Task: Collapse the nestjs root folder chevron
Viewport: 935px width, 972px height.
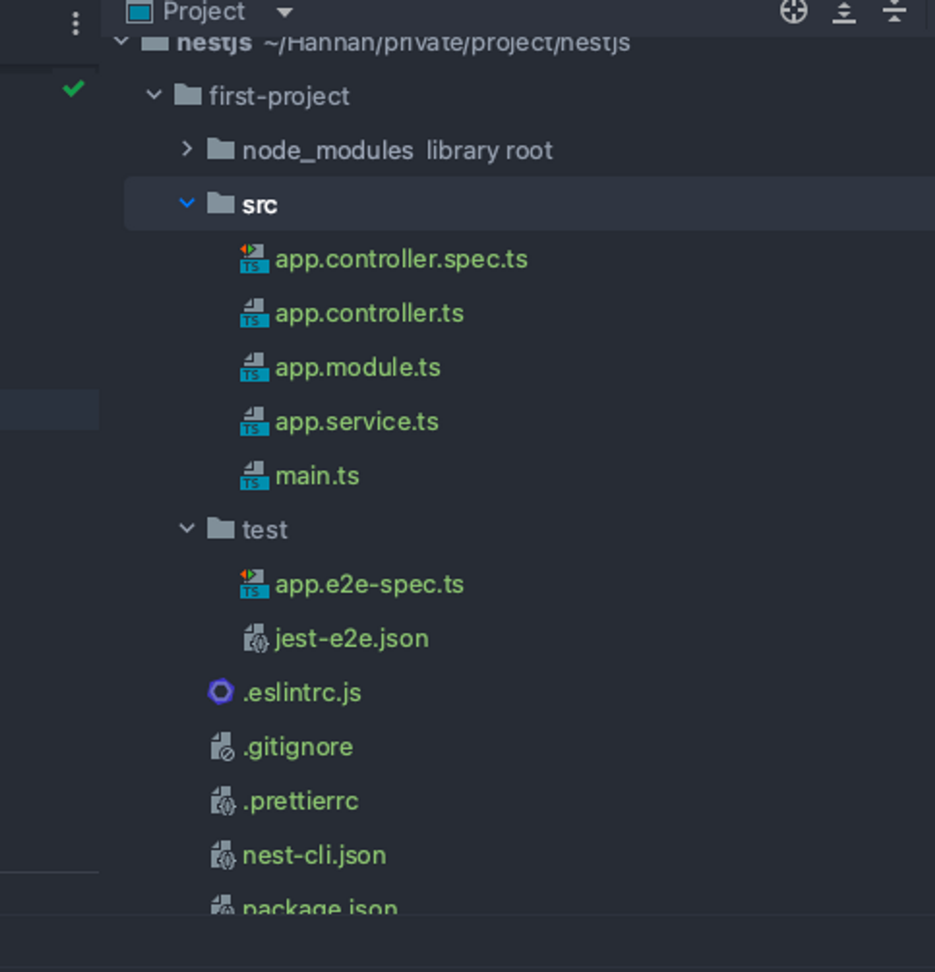Action: click(x=122, y=41)
